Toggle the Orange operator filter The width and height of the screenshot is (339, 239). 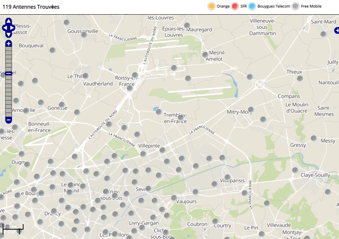(211, 6)
